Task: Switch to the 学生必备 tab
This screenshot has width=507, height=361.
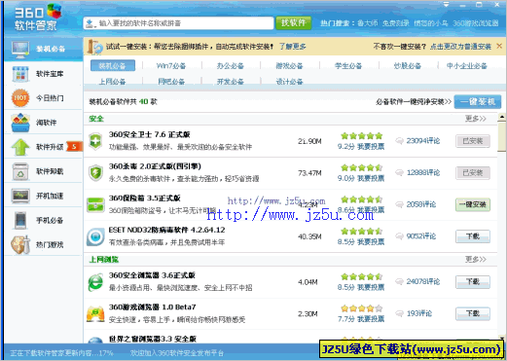Action: tap(348, 66)
